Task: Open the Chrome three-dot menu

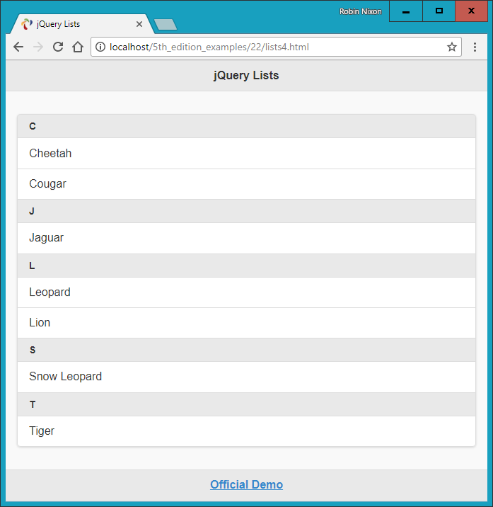Action: (x=475, y=47)
